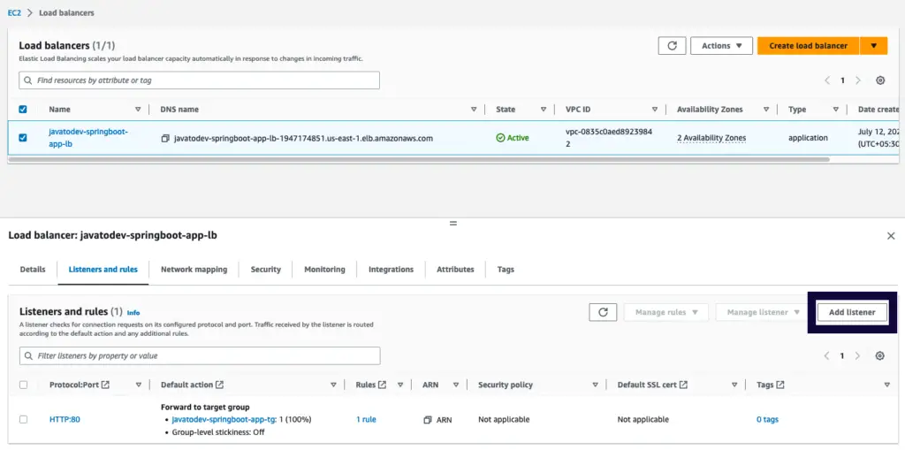The width and height of the screenshot is (905, 450).
Task: Click the Active state cell
Action: 513,138
